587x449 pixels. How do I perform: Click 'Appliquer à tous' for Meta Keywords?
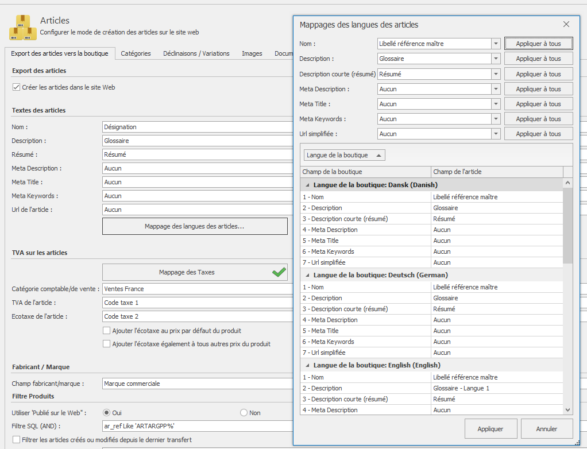(538, 119)
